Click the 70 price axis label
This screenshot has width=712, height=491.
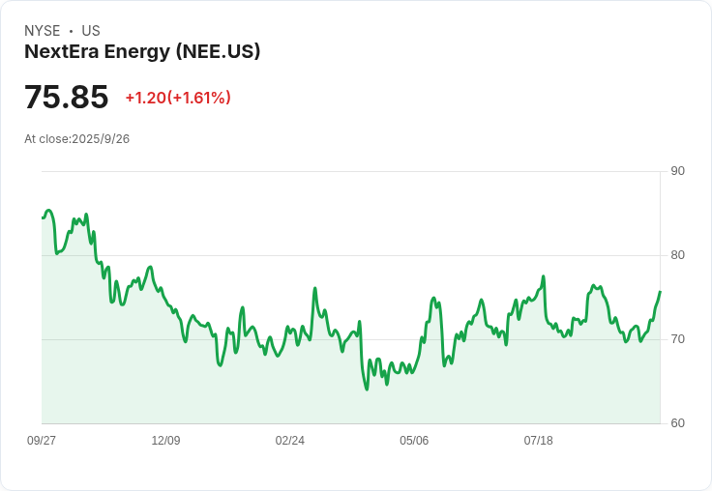pos(677,339)
